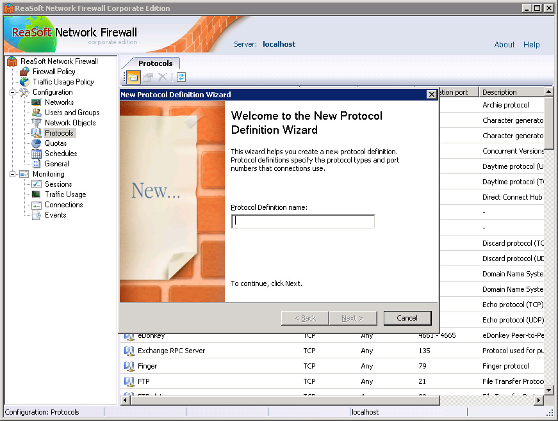Select the General page icon
The height and width of the screenshot is (421, 558).
coord(37,164)
